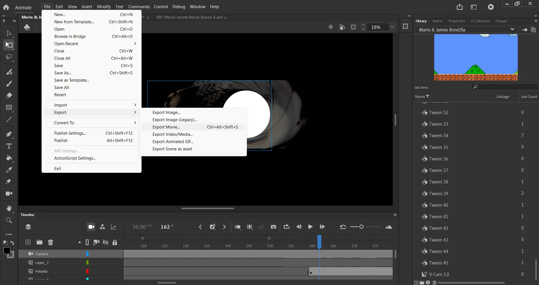Open the fill color swatch
The image size is (539, 285).
pos(7,250)
